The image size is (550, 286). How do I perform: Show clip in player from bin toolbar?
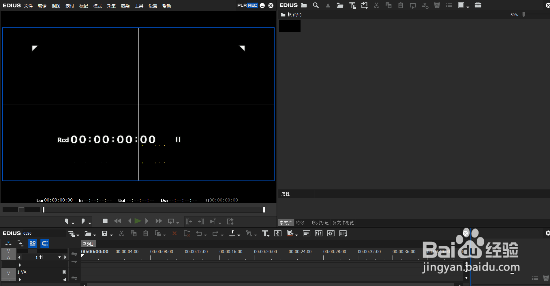point(413,5)
